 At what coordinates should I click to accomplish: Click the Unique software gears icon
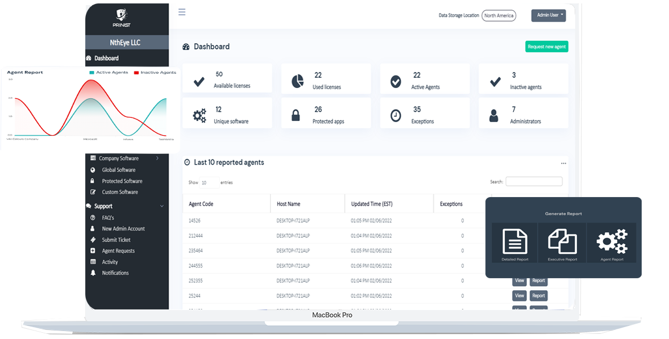[200, 116]
